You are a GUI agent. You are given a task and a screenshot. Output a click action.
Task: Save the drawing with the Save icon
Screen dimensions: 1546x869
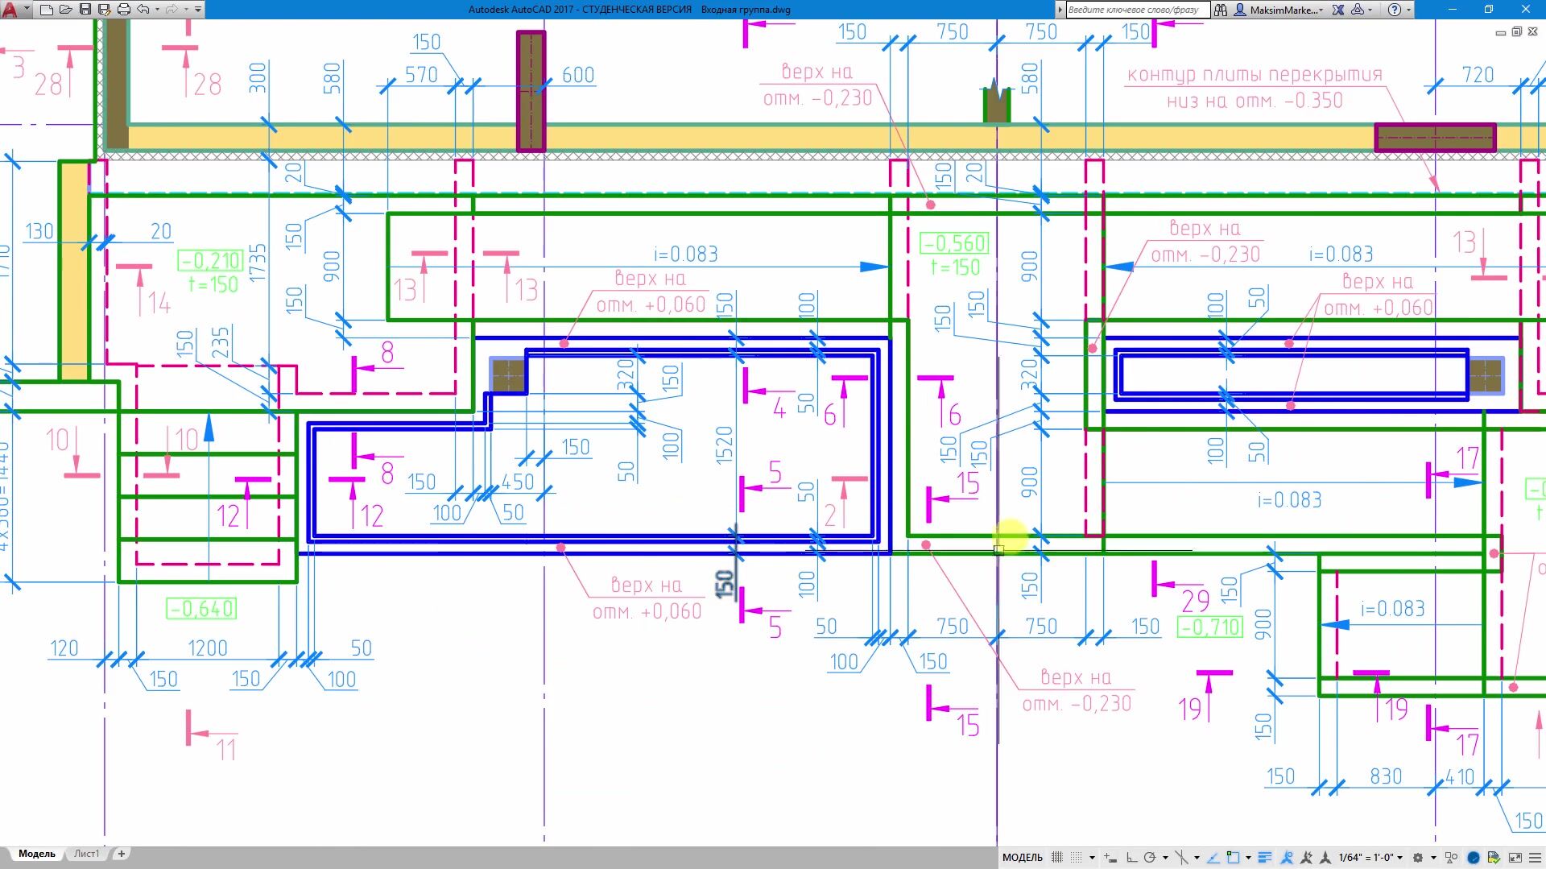coord(85,10)
